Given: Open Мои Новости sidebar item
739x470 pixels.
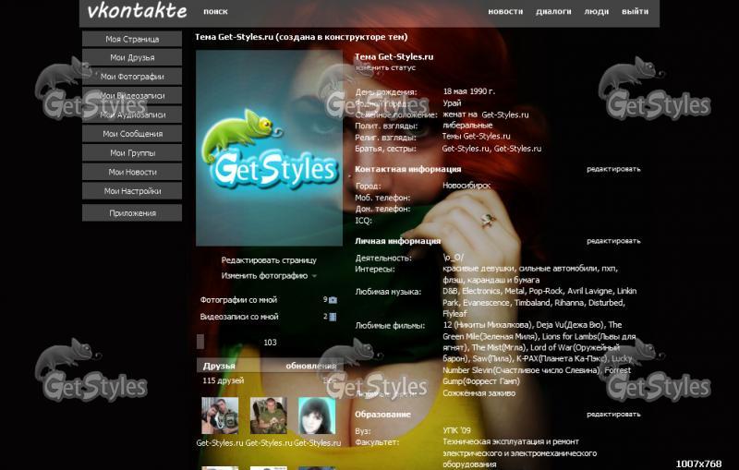Looking at the screenshot, I should [132, 172].
